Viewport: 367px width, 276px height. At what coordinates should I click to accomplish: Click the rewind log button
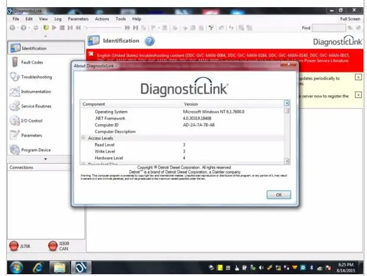[x=78, y=28]
